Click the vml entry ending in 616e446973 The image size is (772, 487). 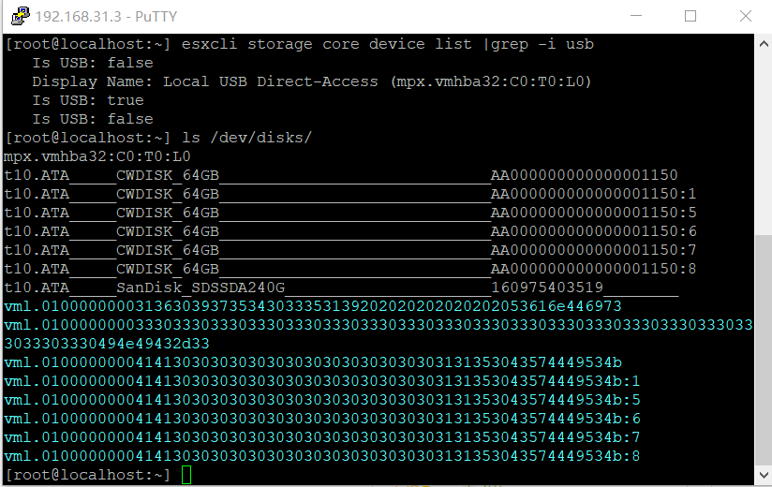(313, 306)
